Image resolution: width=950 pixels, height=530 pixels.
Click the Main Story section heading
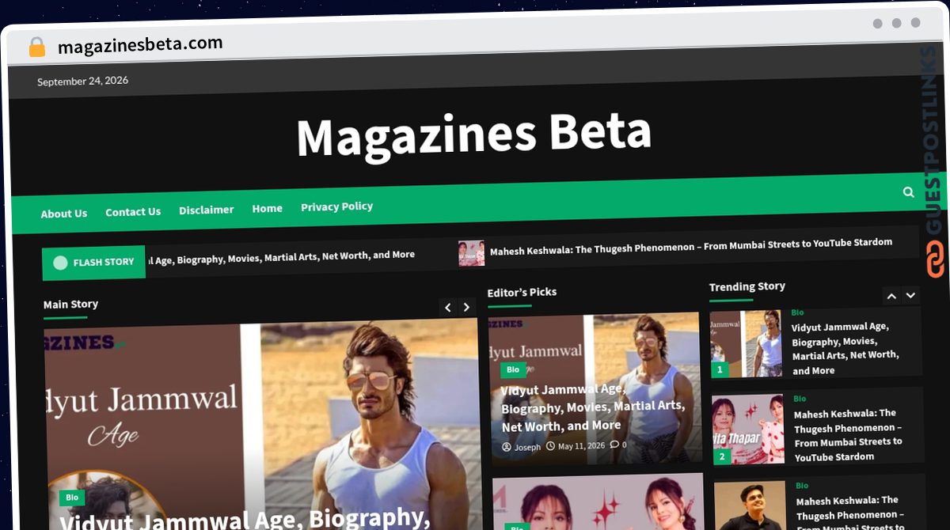click(70, 305)
